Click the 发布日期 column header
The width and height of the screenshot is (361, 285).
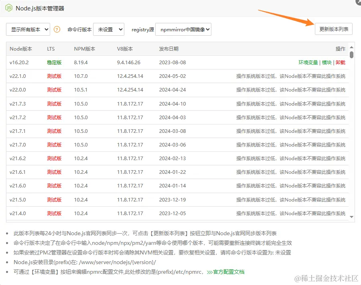(169, 49)
